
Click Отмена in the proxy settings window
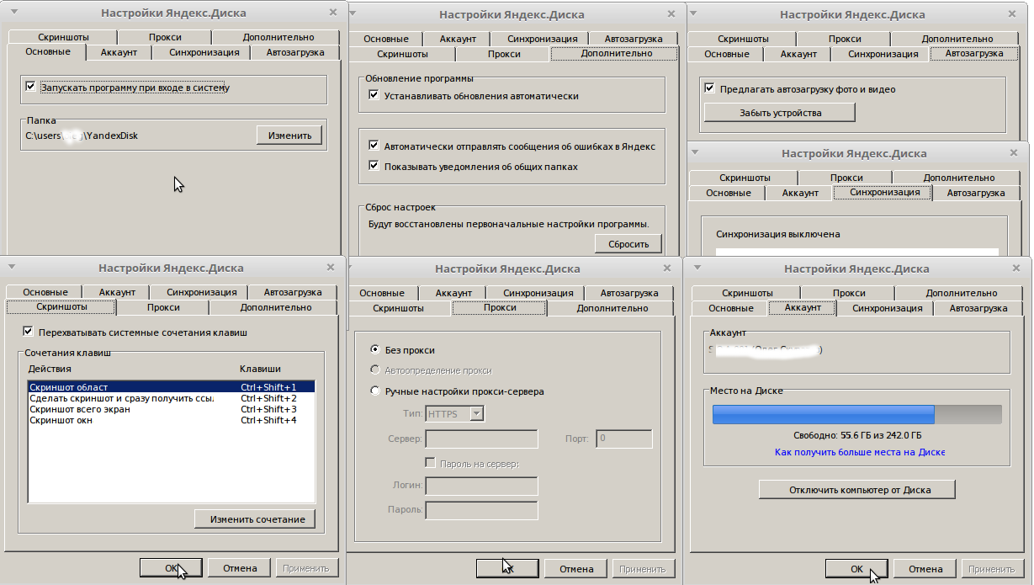click(x=575, y=569)
